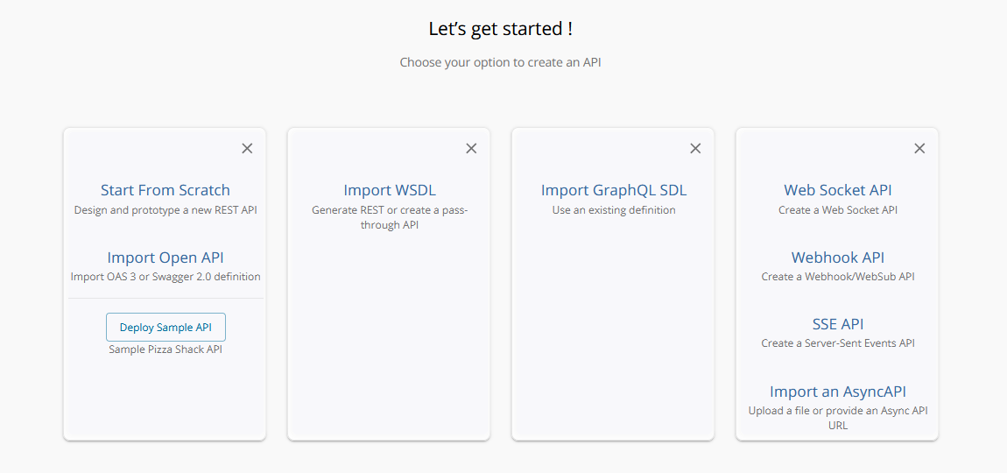Close the Import WSDL card
The width and height of the screenshot is (1007, 473).
point(471,148)
